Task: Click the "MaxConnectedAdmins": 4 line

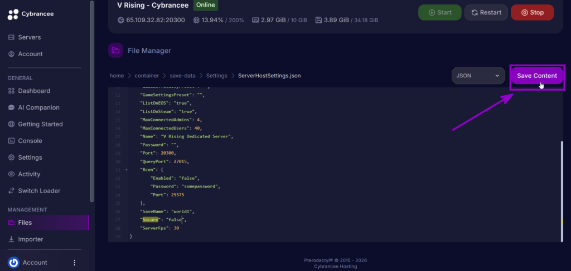Action: click(171, 120)
